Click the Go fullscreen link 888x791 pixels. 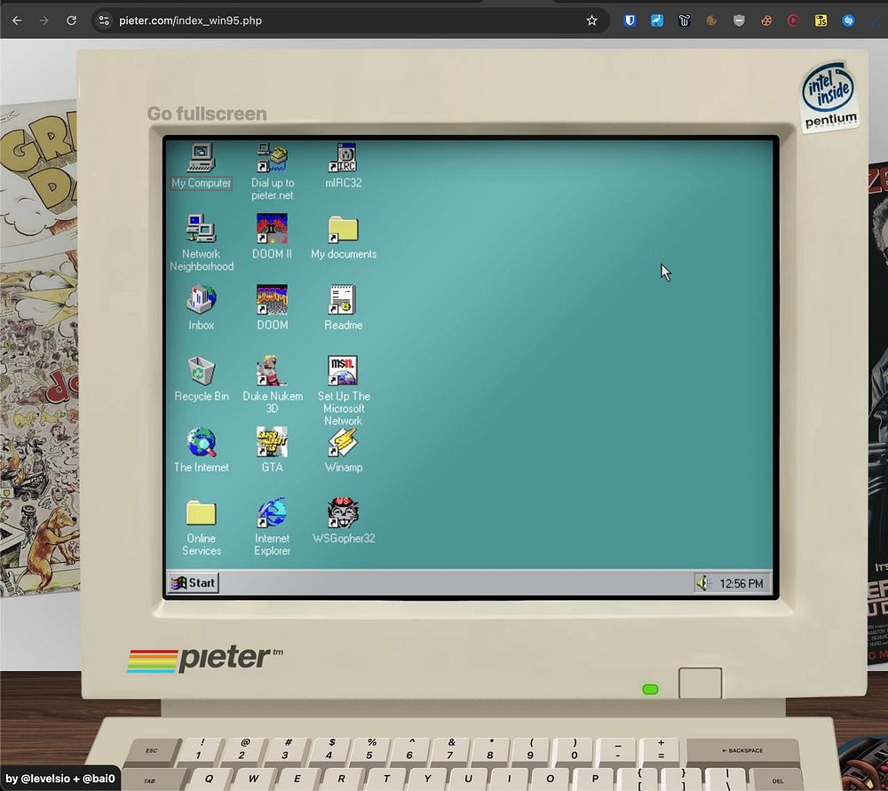[x=207, y=114]
